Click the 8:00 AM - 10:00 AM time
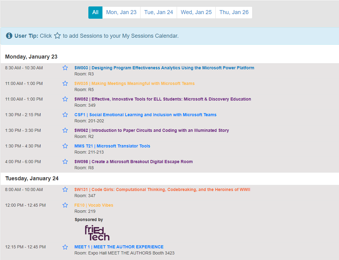Image resolution: width=339 pixels, height=260 pixels. 24,189
